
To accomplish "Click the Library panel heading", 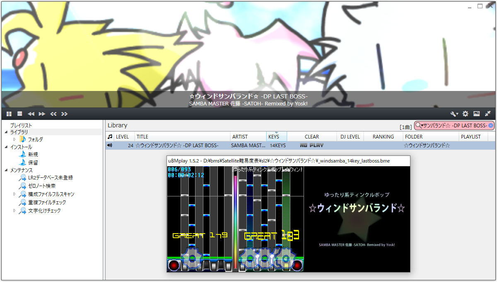I will 118,125.
